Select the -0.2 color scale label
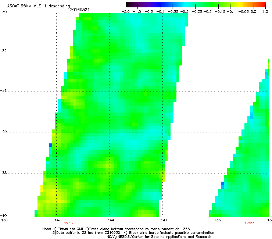Screen dimensions: 272x239 tap(208, 12)
